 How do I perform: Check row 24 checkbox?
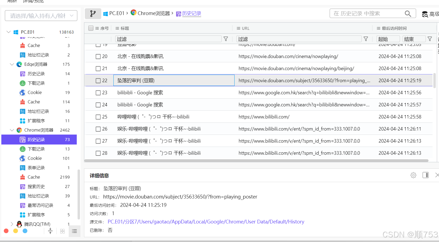(98, 105)
